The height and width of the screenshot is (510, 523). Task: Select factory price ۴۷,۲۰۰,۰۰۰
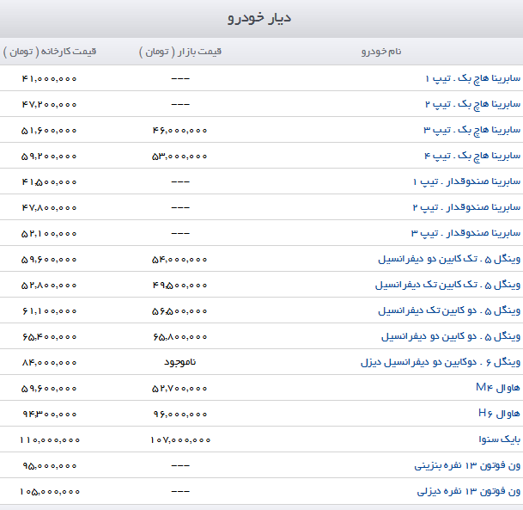pos(49,105)
